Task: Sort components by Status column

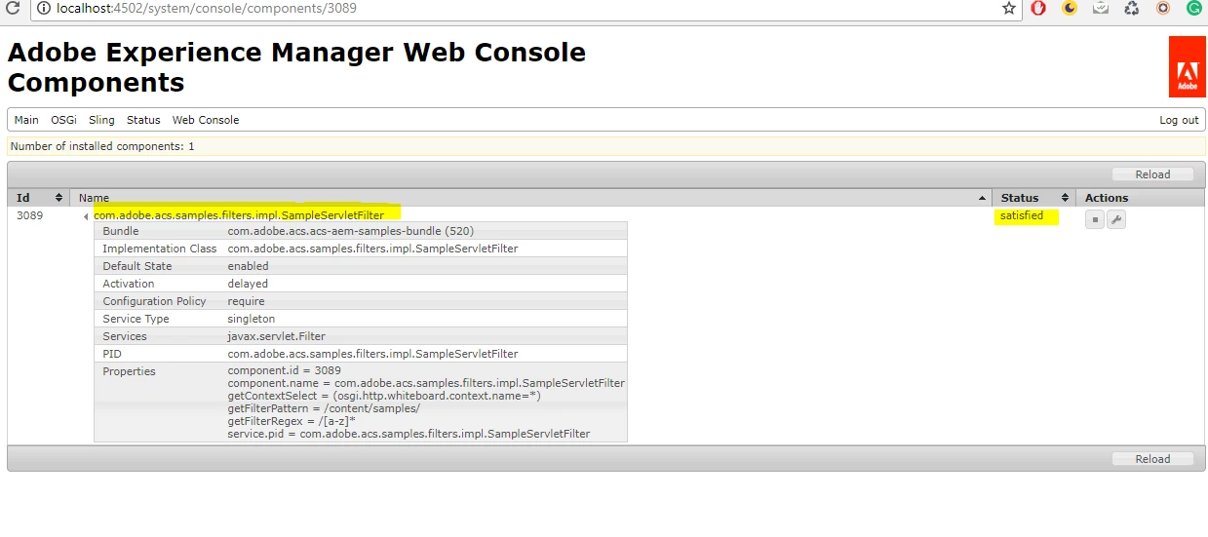Action: pos(1034,198)
